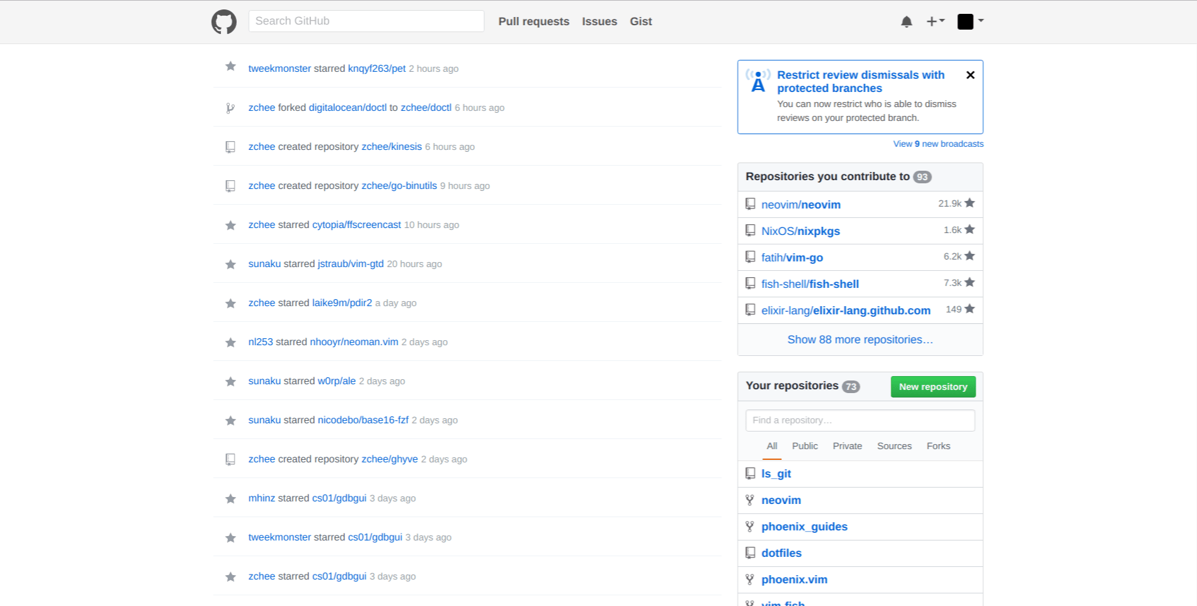The height and width of the screenshot is (606, 1197).
Task: Open the notifications bell
Action: coord(906,21)
